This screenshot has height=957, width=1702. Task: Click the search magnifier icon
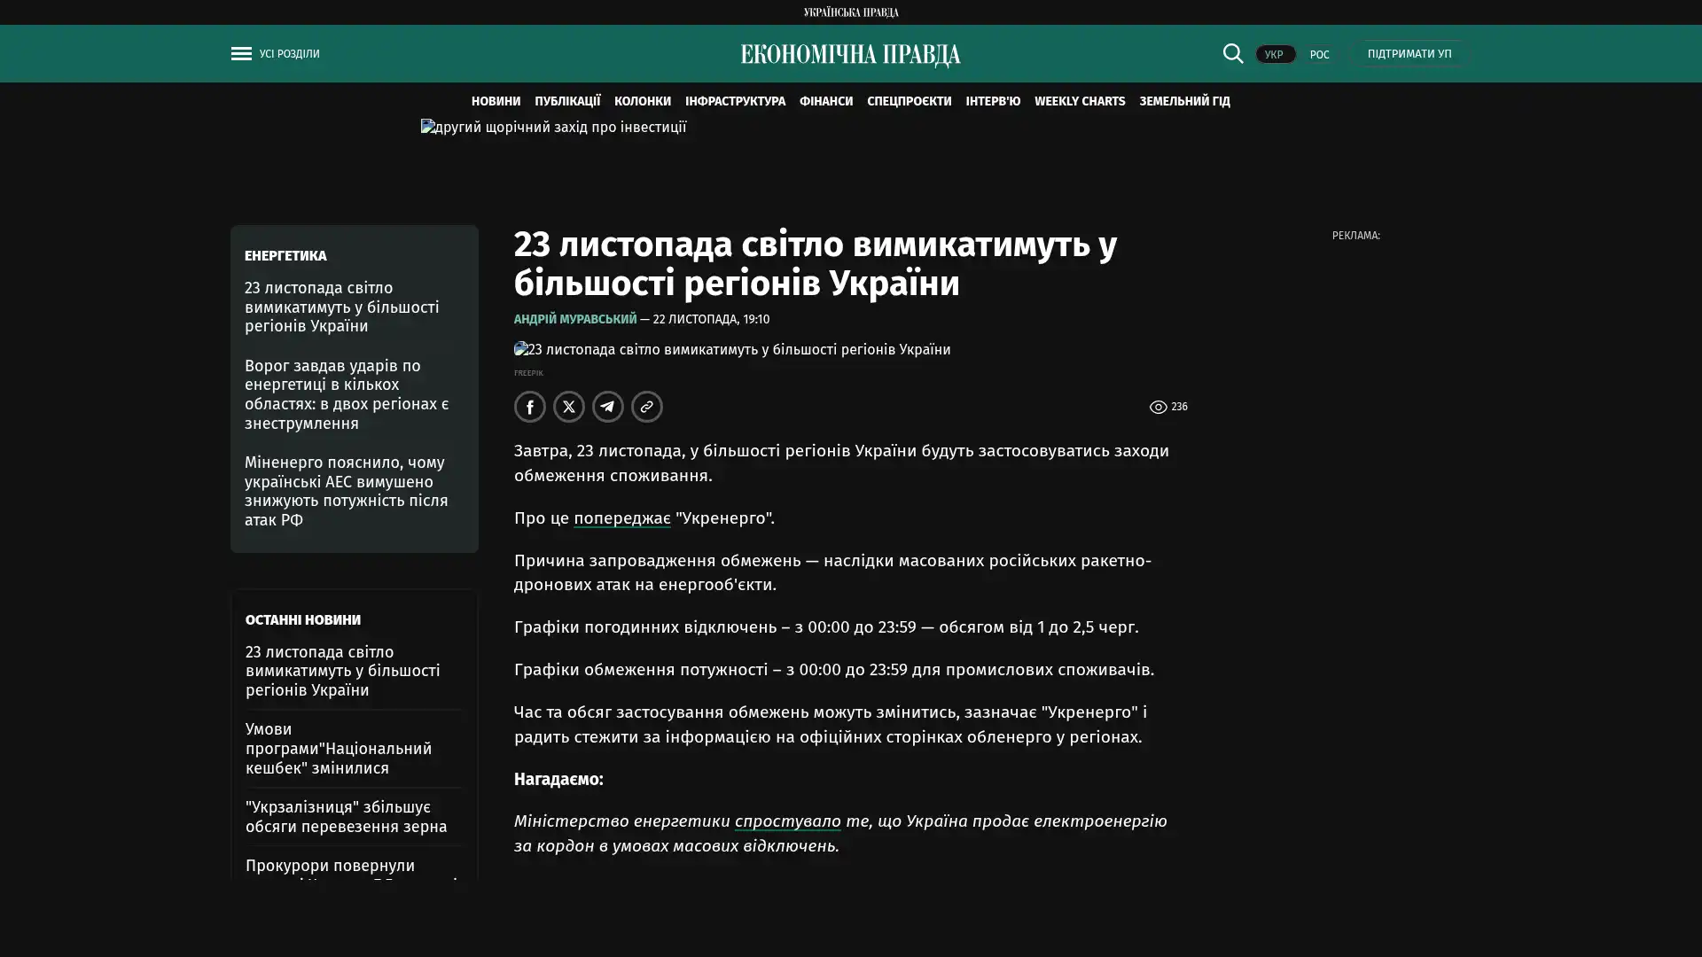point(1232,54)
